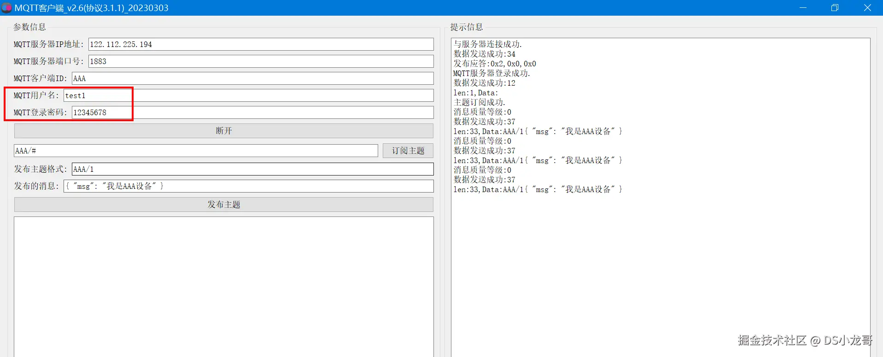Screen dimensions: 883x357
Task: Click the MQTT username field test1
Action: pyautogui.click(x=248, y=95)
